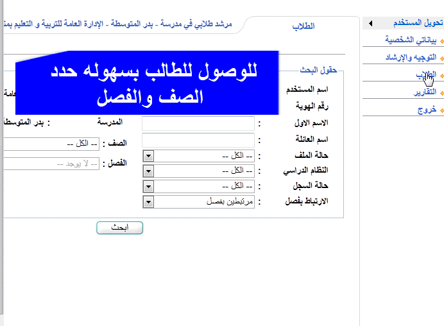
Task: Click the رقم الهوية field label
Action: pos(312,106)
